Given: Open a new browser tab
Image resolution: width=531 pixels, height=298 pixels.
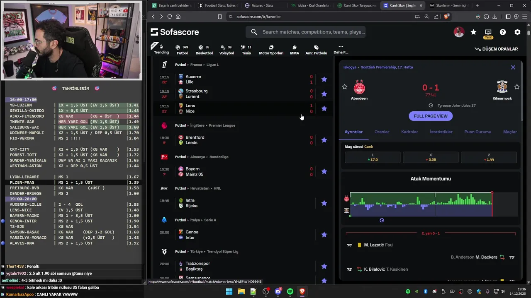Looking at the screenshot, I should 477,5.
